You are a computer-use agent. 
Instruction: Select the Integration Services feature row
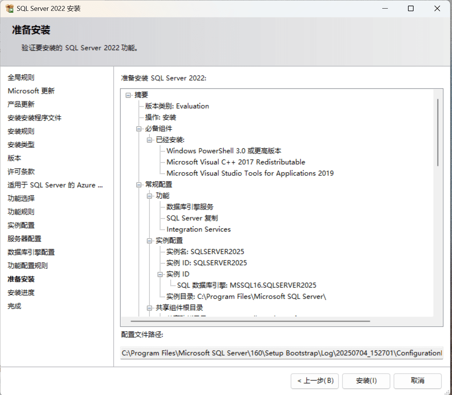[x=198, y=229]
